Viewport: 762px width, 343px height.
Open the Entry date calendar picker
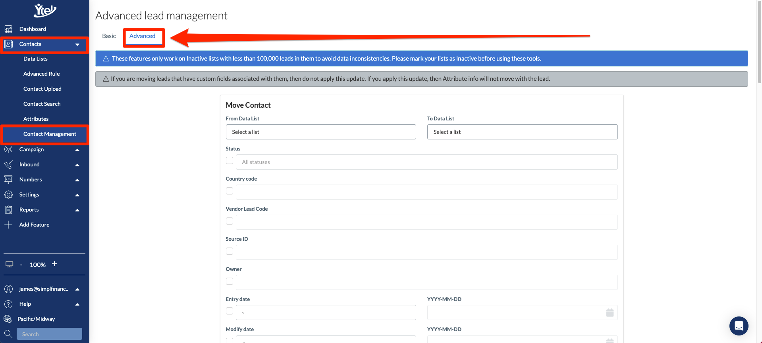[610, 313]
